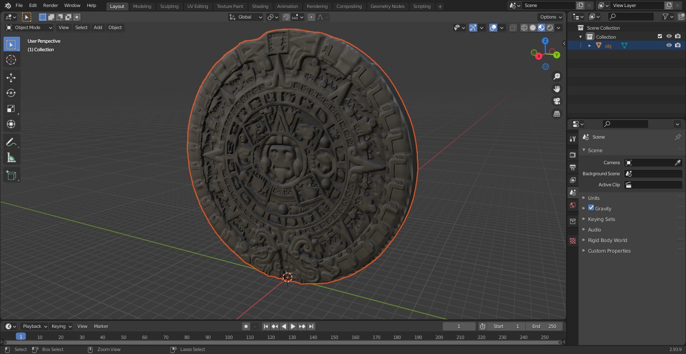This screenshot has height=354, width=686.
Task: Toggle proportional editing
Action: click(x=311, y=17)
